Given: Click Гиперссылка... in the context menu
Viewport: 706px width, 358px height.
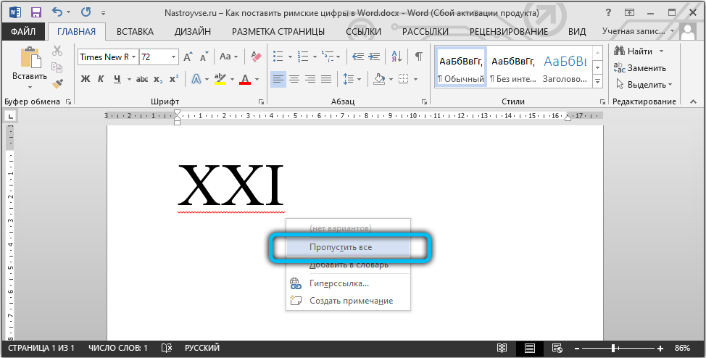Looking at the screenshot, I should point(339,283).
